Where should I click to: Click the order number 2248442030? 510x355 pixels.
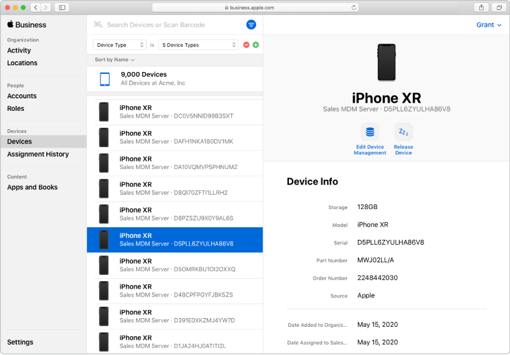[x=377, y=278]
